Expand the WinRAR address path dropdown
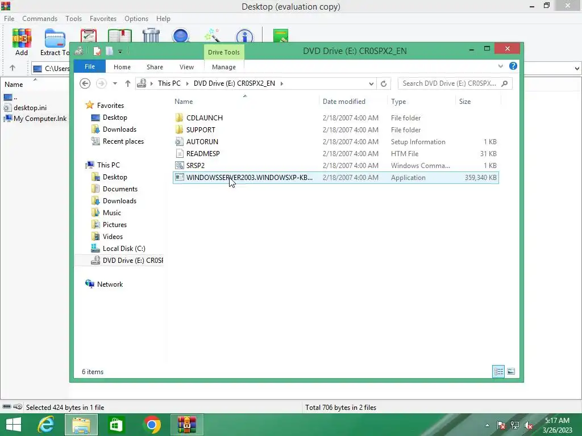The image size is (582, 436). click(x=577, y=68)
